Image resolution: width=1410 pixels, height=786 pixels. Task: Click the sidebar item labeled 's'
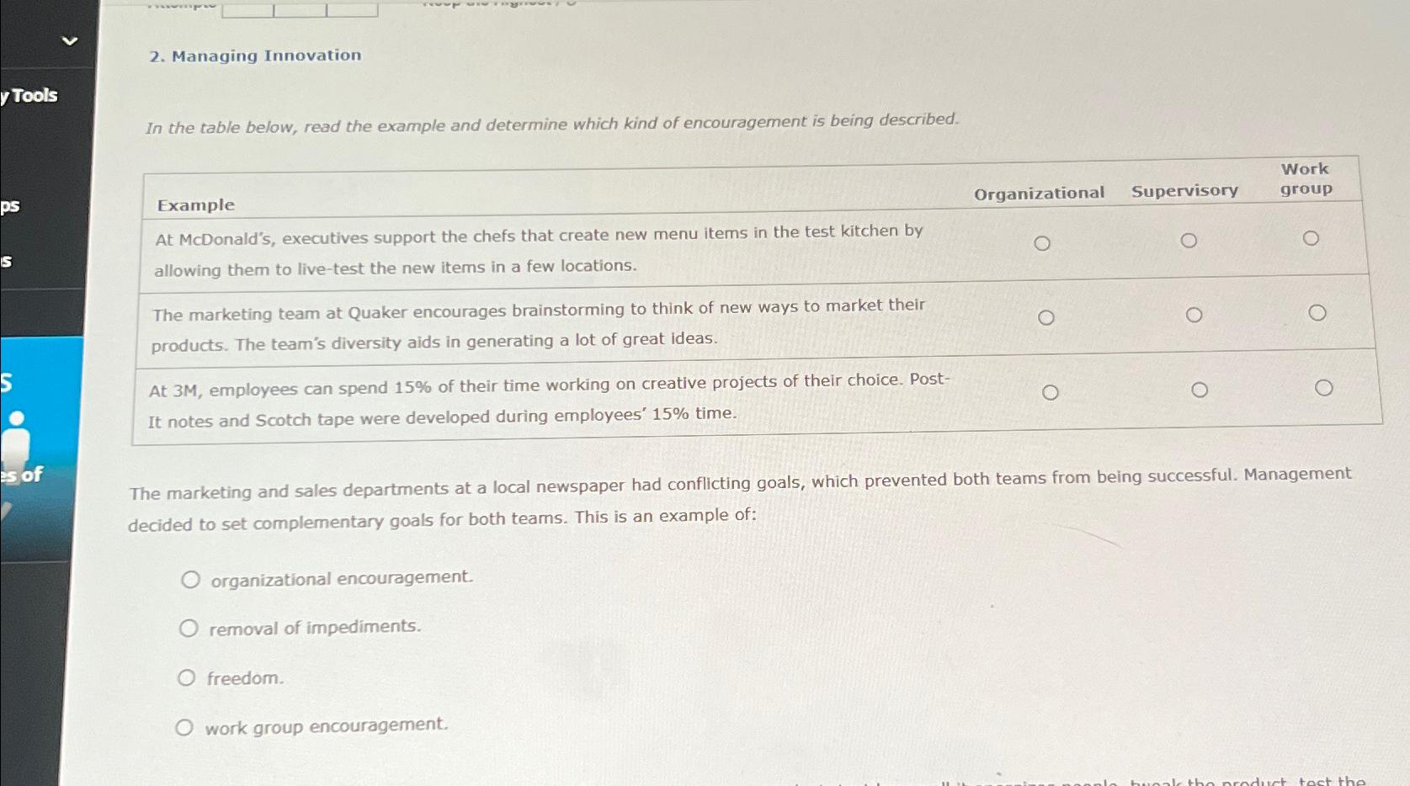pos(6,262)
